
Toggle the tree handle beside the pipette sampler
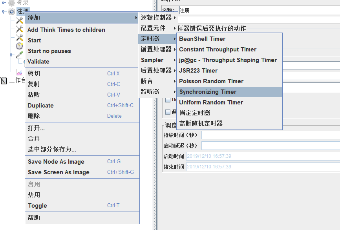11,55
